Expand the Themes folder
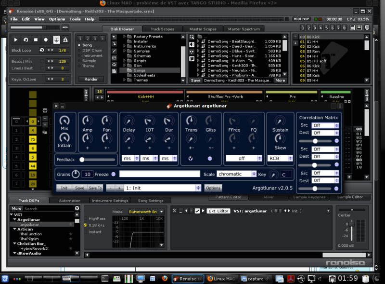This screenshot has height=284, width=385. [125, 80]
